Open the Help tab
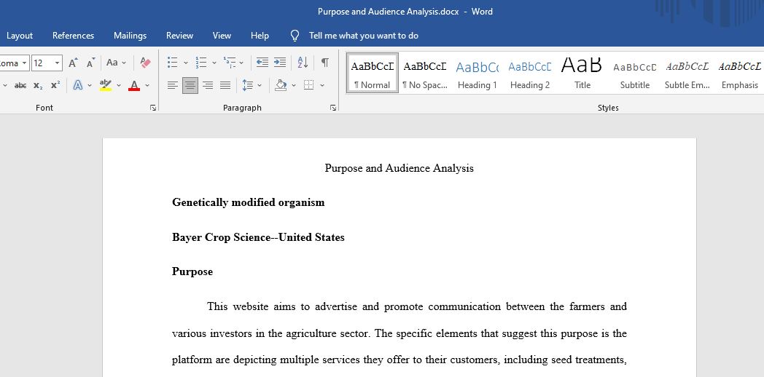Image resolution: width=764 pixels, height=377 pixels. point(260,36)
